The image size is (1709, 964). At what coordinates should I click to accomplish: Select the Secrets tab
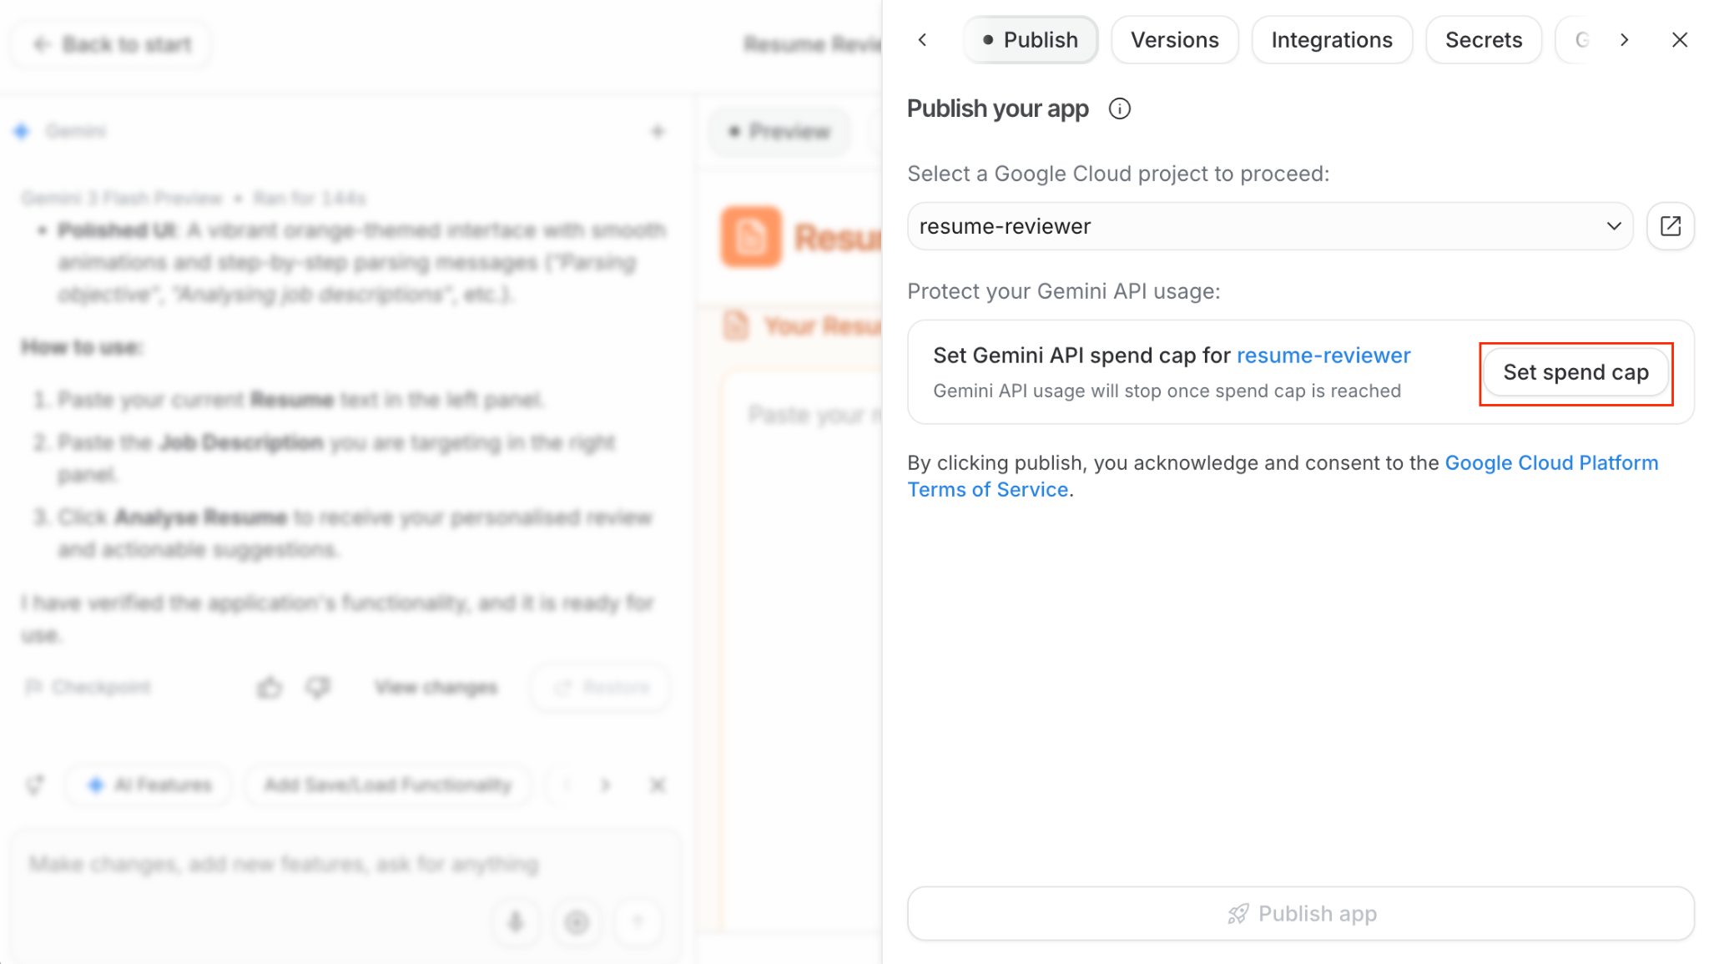pos(1484,40)
